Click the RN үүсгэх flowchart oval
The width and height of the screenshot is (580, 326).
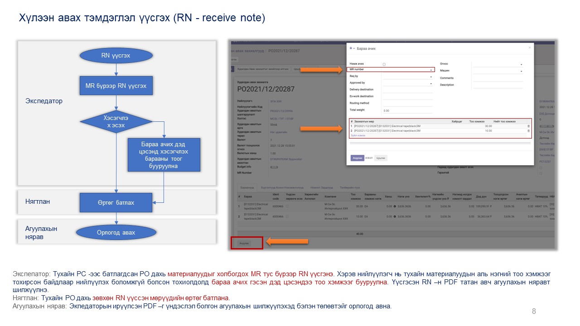tap(116, 56)
